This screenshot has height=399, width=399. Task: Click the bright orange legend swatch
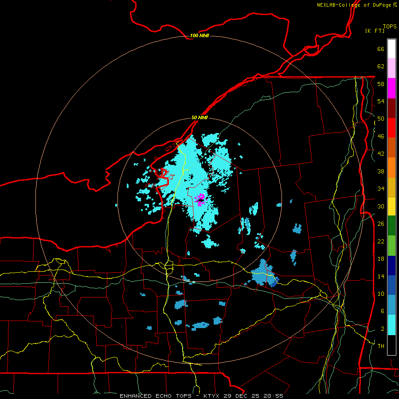point(391,167)
